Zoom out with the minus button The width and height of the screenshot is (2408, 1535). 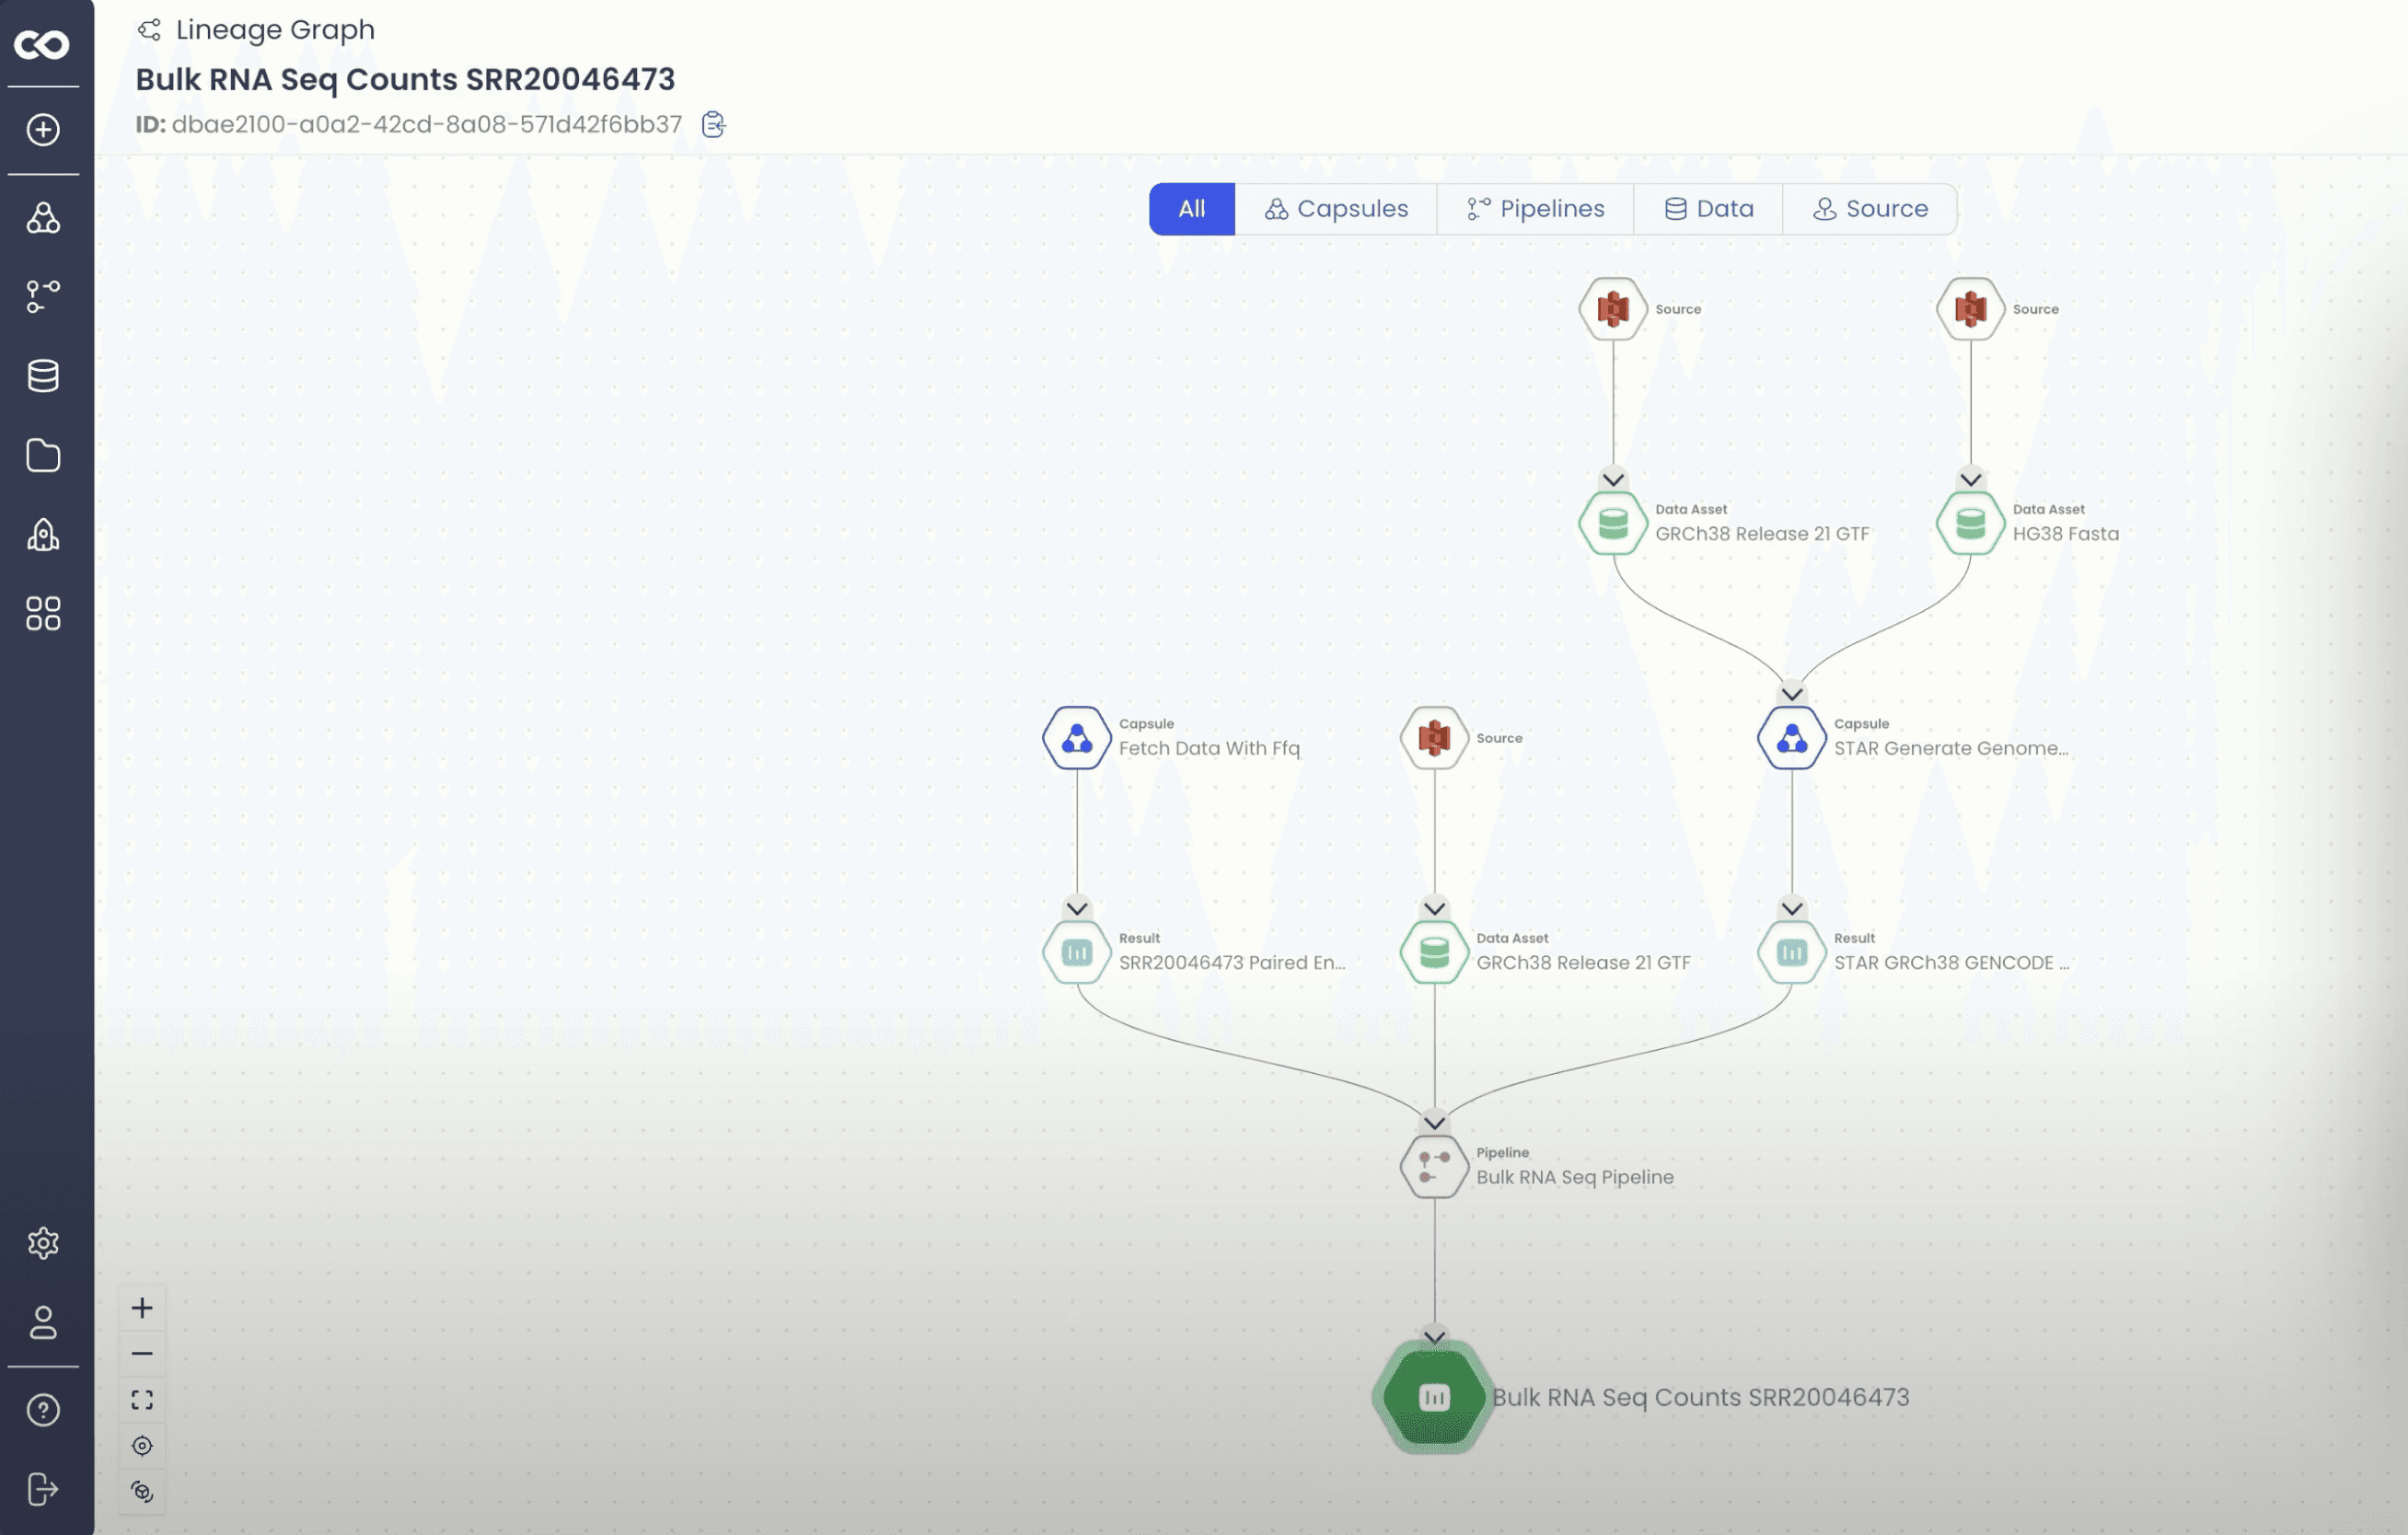tap(142, 1354)
